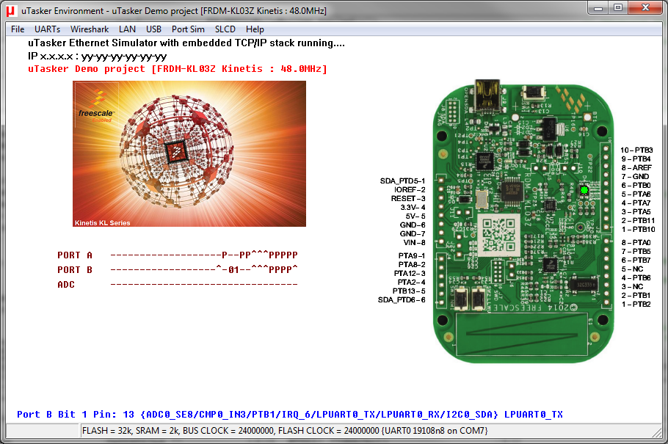Click pin label 9-PTB4
Viewport: 668px width, 444px height.
pyautogui.click(x=636, y=159)
